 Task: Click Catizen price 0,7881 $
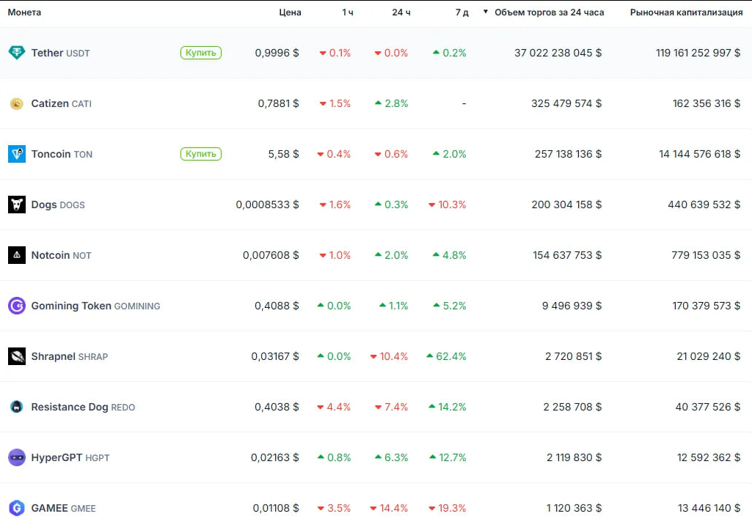pyautogui.click(x=278, y=103)
